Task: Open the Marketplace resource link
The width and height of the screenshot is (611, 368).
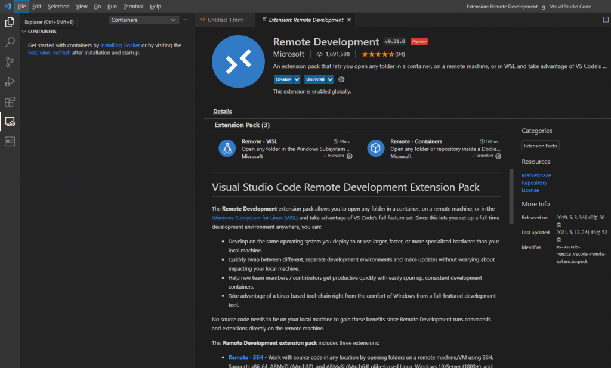Action: [536, 175]
